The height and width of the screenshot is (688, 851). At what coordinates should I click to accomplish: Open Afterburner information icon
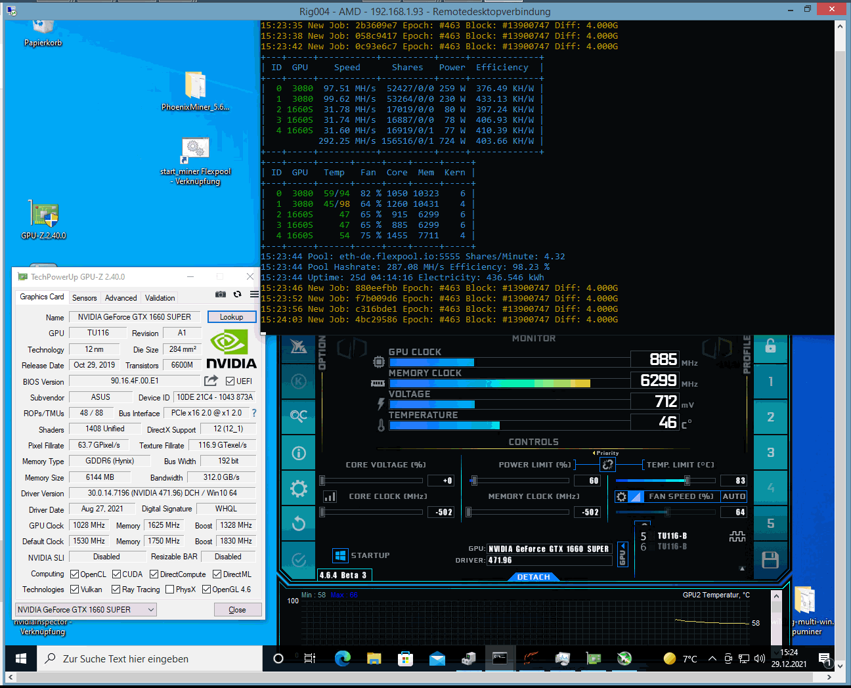(x=299, y=452)
